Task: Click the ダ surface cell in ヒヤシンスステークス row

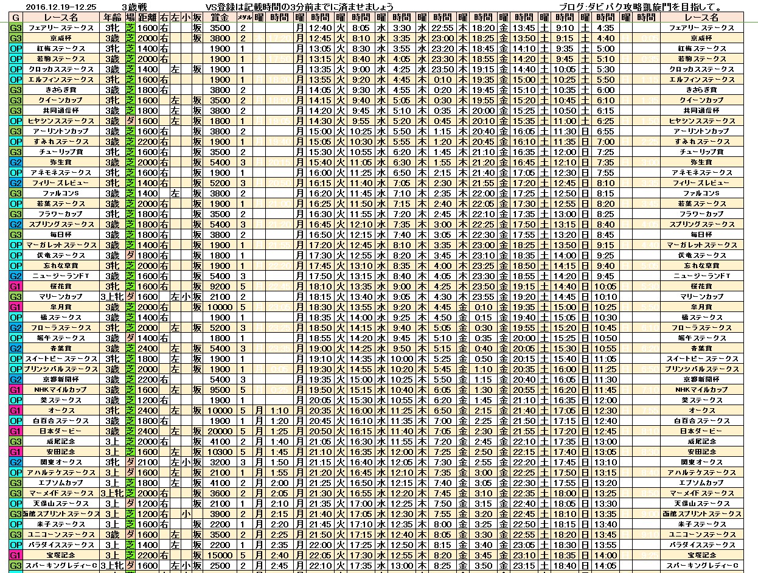Action: tap(130, 121)
